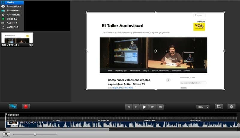
Task: Click top-right canvas resize handle
Action: point(224,12)
